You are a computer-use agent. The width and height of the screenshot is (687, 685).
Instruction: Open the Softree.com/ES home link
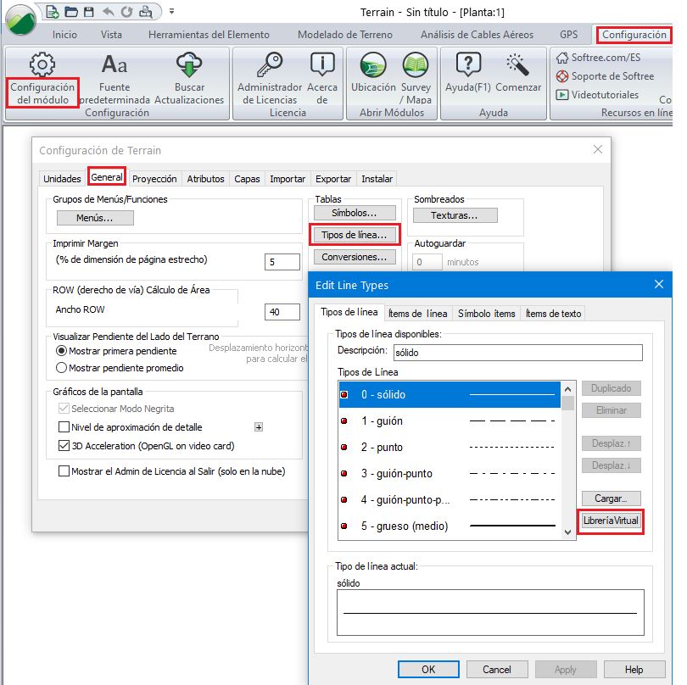pos(599,58)
